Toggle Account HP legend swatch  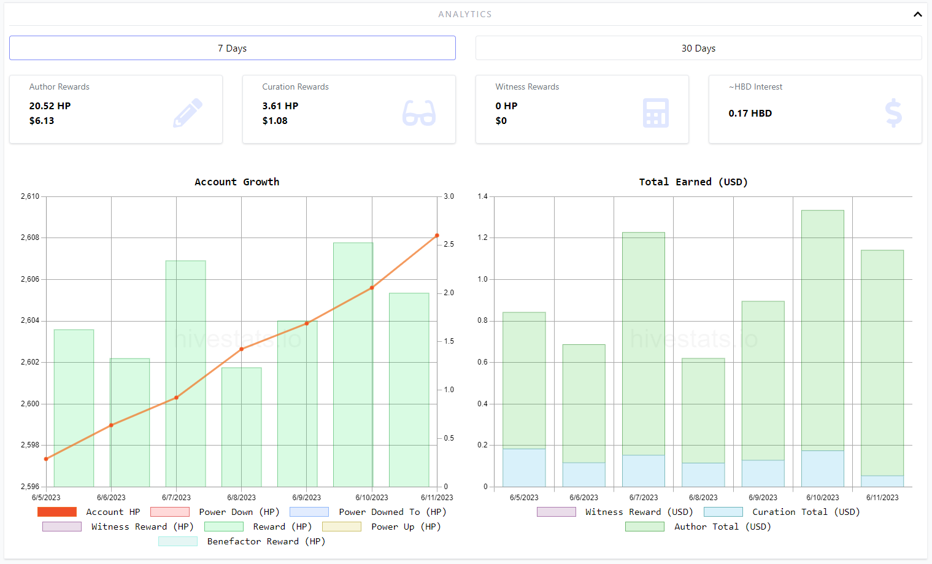[x=57, y=512]
